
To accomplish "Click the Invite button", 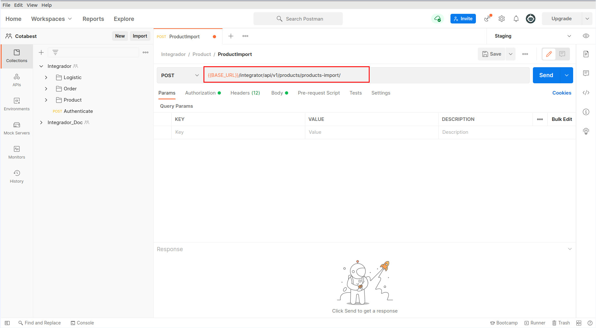I will 463,19.
